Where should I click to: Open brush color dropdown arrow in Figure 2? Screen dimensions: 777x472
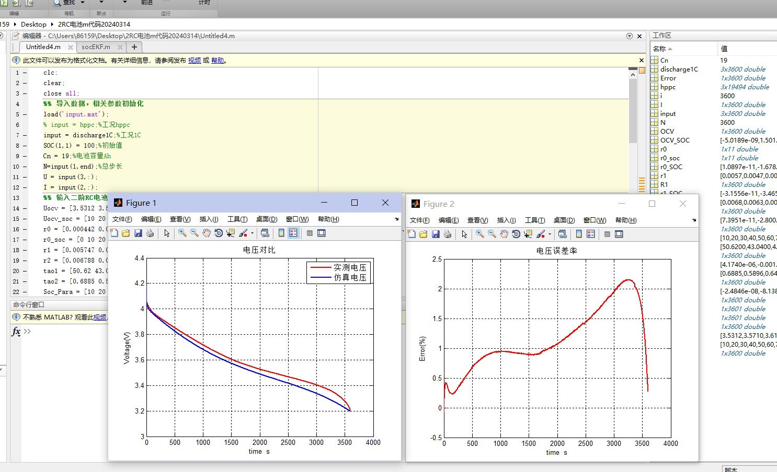point(550,234)
